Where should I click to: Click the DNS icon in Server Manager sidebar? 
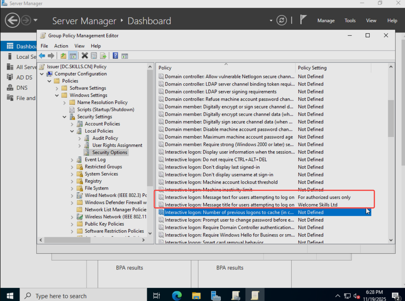10,88
